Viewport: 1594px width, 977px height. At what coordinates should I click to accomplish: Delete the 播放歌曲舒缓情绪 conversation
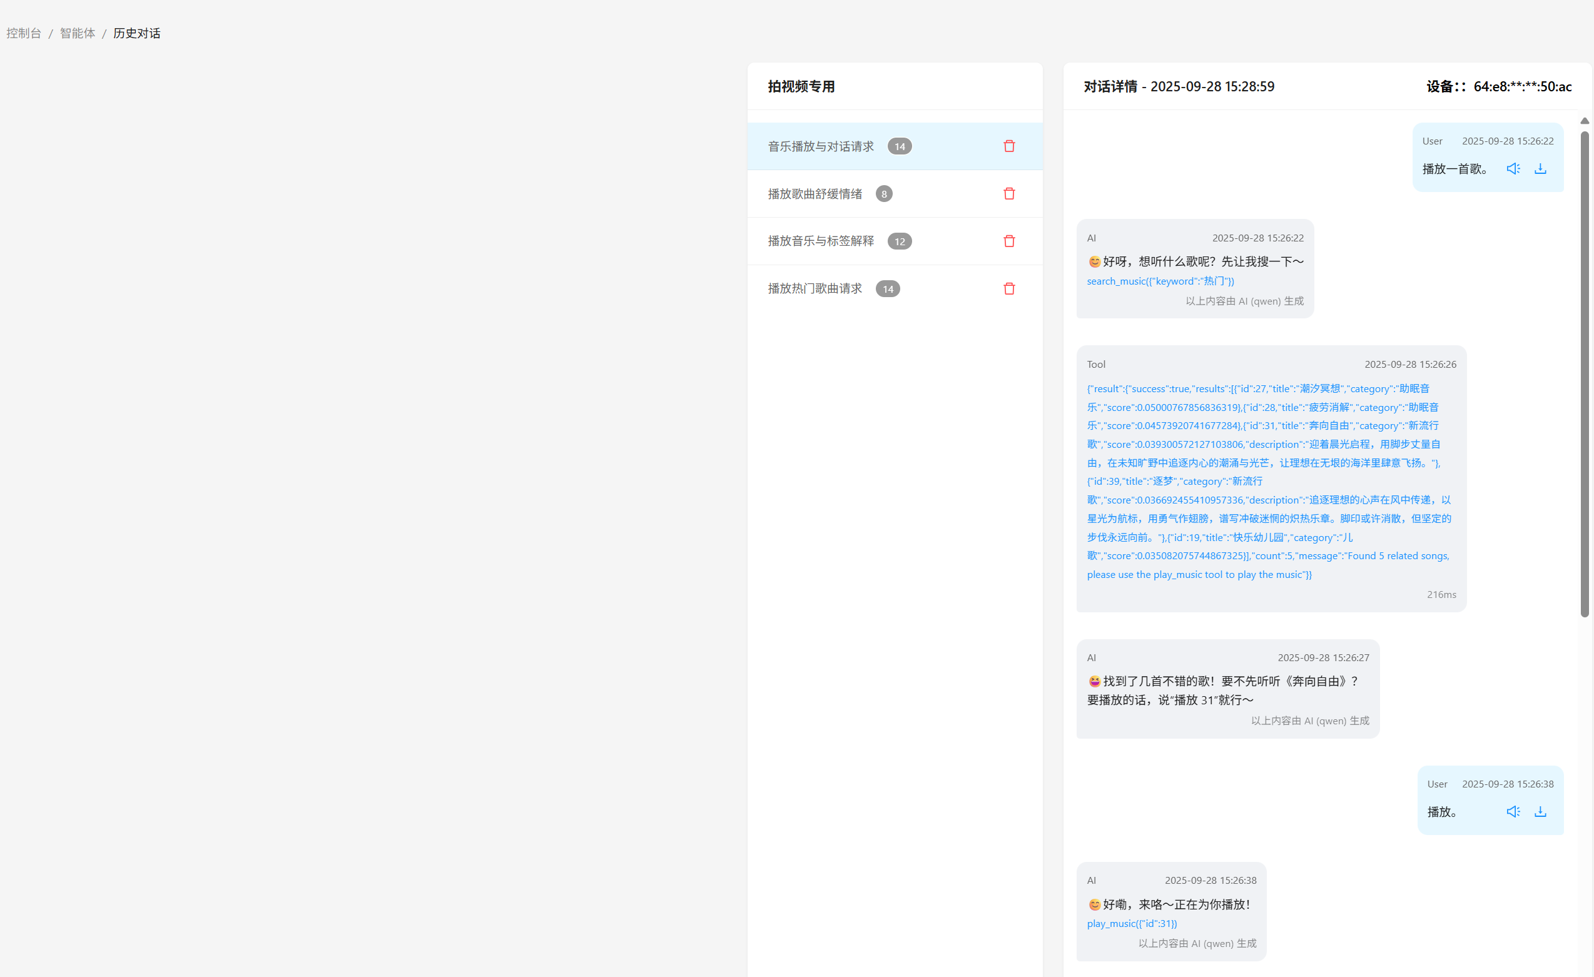click(1008, 193)
